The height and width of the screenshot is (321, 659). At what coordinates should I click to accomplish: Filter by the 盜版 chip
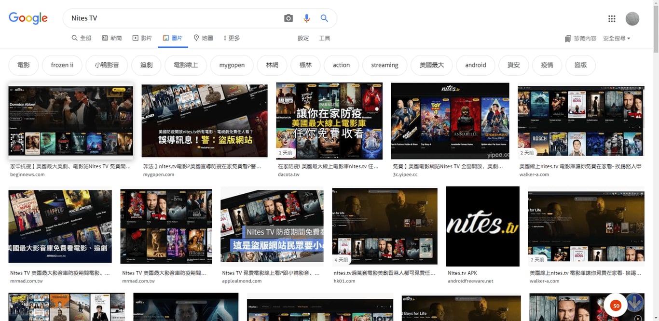[581, 65]
